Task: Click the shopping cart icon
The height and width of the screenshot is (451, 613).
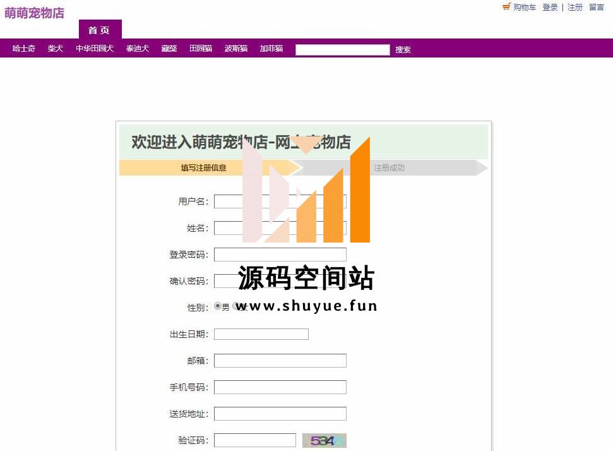Action: (x=506, y=7)
